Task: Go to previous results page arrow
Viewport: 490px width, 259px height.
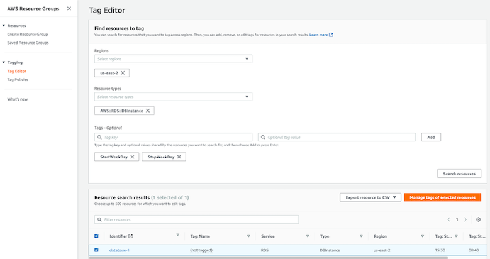Action: (x=448, y=219)
